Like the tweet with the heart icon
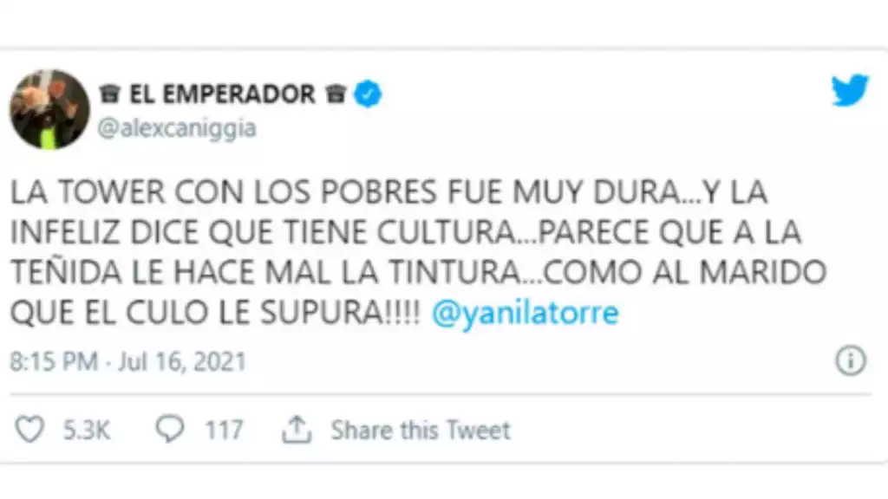This screenshot has width=888, height=499. (29, 429)
